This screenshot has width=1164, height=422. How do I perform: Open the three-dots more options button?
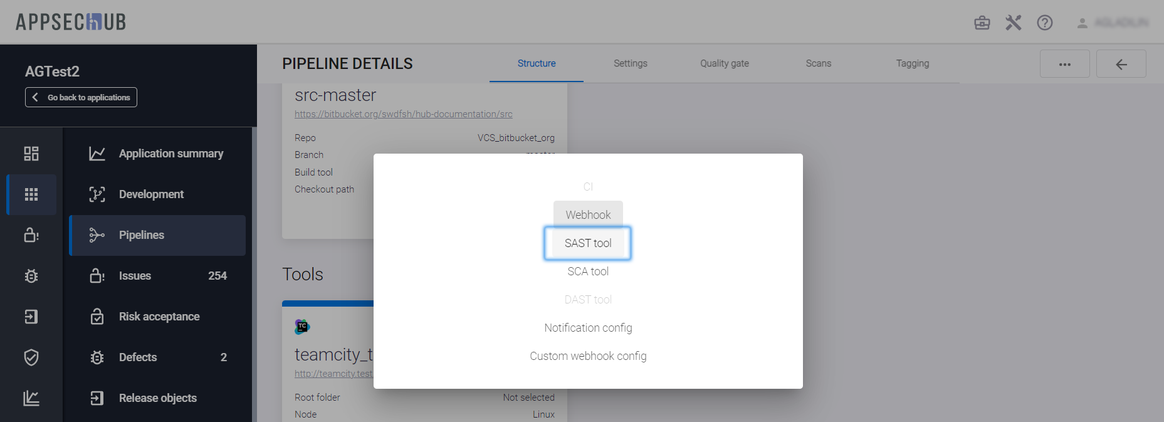1064,64
